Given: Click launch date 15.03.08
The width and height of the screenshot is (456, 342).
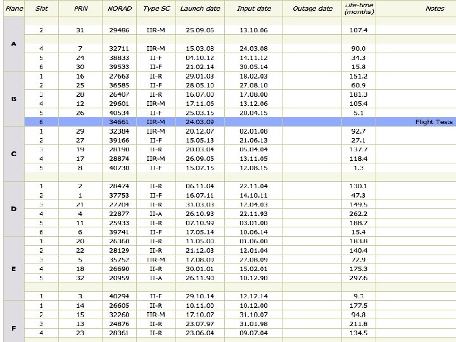Looking at the screenshot, I should pos(199,48).
